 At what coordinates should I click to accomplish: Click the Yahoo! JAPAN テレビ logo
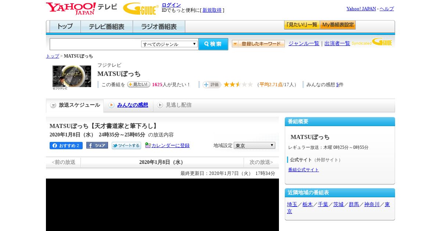pos(82,8)
